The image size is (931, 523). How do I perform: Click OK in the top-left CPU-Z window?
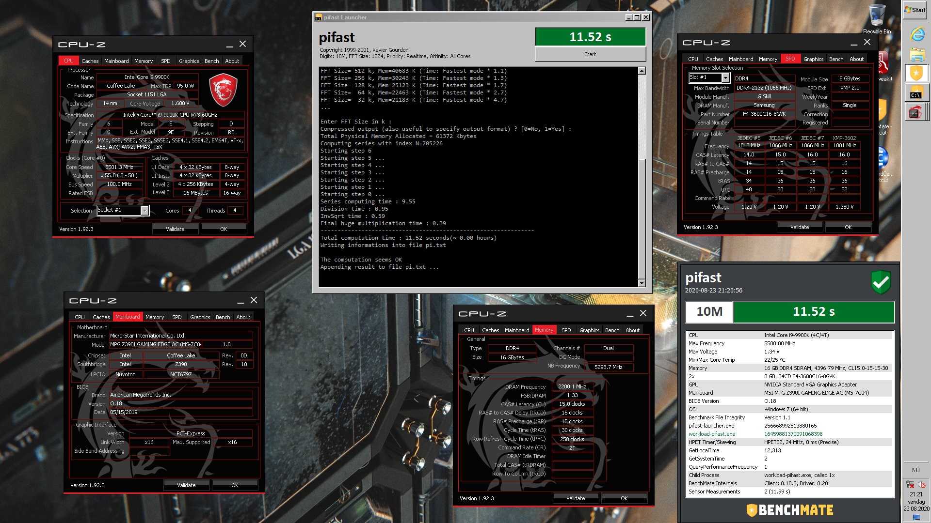click(x=224, y=229)
